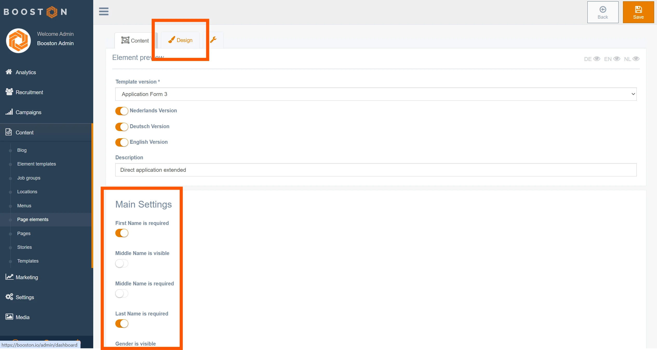Screen dimensions: 657x350
Task: Disable the Nederlands Version toggle
Action: [x=122, y=111]
